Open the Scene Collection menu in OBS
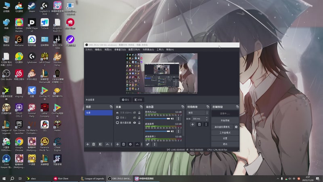This screenshot has width=323, height=182. tap(148, 50)
